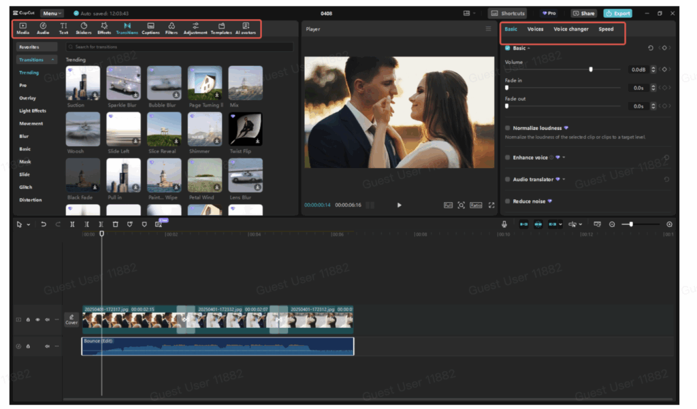Viewport: 697px width, 409px height.
Task: Select the Sparkle Blur transition thumbnail
Action: tap(124, 83)
